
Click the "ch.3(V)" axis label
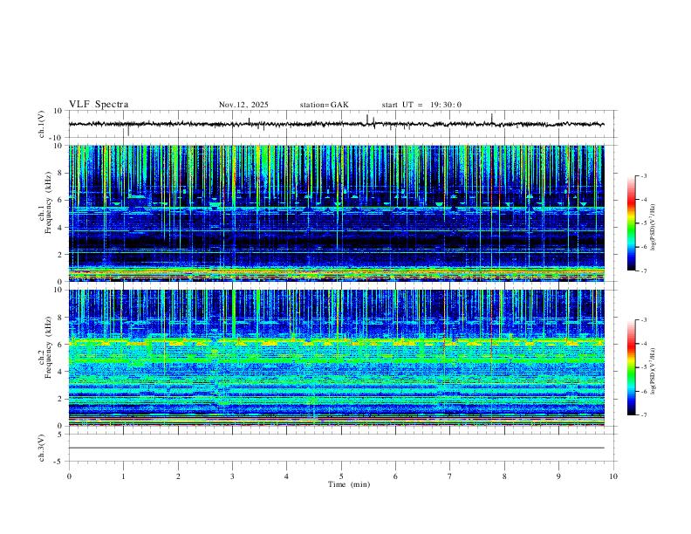pos(42,448)
